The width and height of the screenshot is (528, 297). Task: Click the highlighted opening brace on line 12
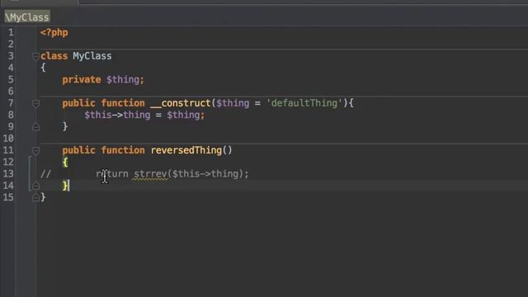(65, 163)
